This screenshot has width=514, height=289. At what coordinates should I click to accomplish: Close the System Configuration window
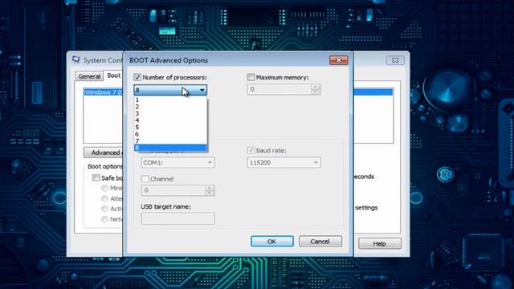(x=395, y=60)
